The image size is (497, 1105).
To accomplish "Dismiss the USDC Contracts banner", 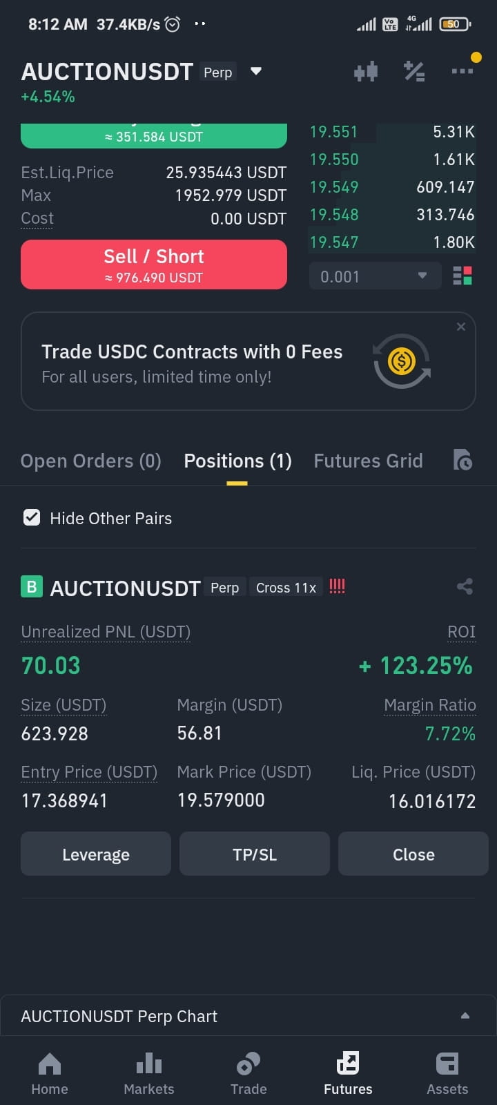I will click(x=461, y=327).
